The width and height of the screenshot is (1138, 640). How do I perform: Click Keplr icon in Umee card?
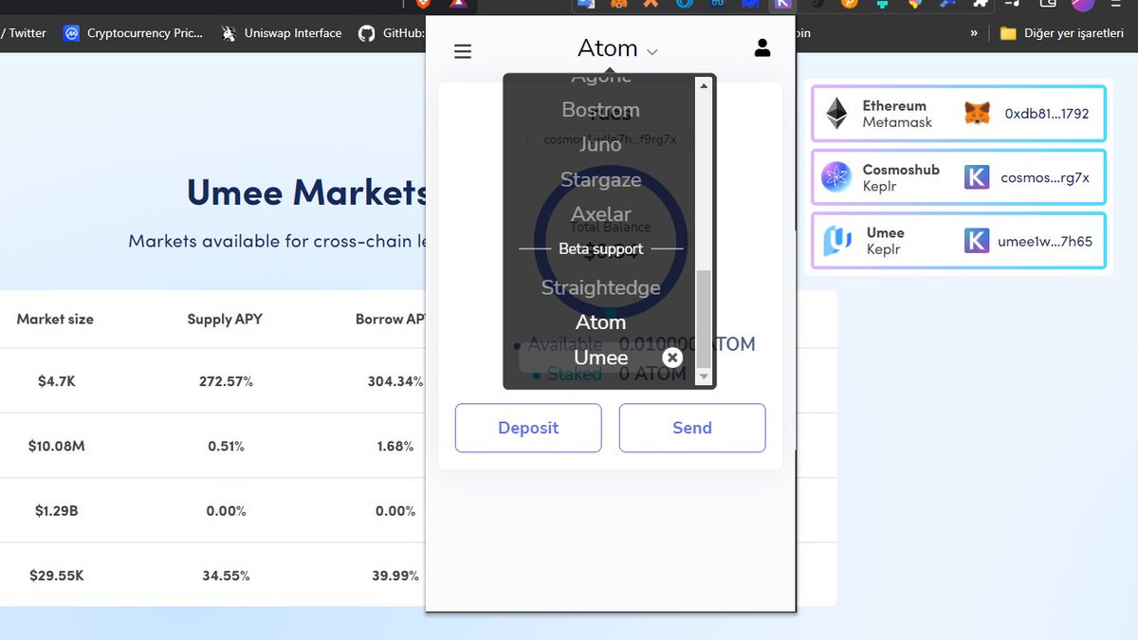[x=977, y=241]
